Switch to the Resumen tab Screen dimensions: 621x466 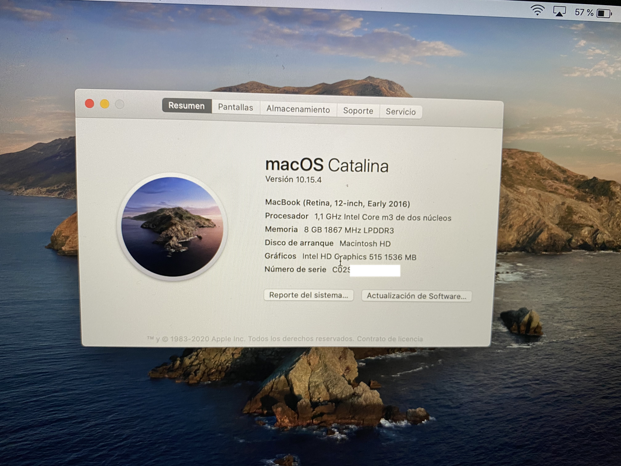pos(187,106)
